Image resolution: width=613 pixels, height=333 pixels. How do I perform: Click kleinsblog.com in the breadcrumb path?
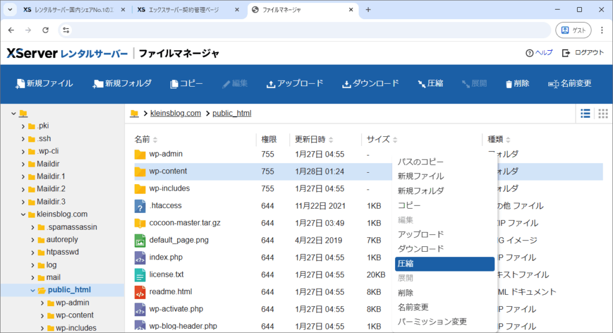click(175, 114)
